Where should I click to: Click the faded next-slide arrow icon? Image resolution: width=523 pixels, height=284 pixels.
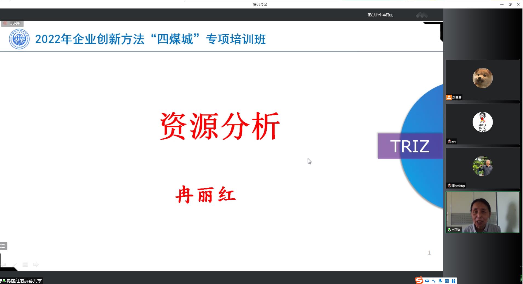coord(36,265)
